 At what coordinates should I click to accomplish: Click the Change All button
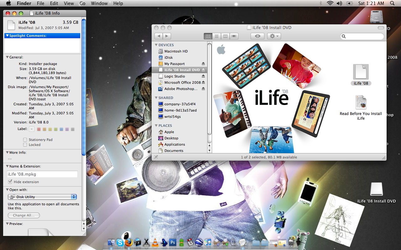click(24, 215)
